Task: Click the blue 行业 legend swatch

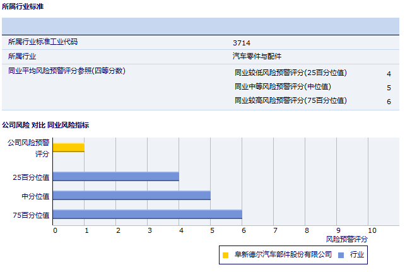Action: [341, 256]
